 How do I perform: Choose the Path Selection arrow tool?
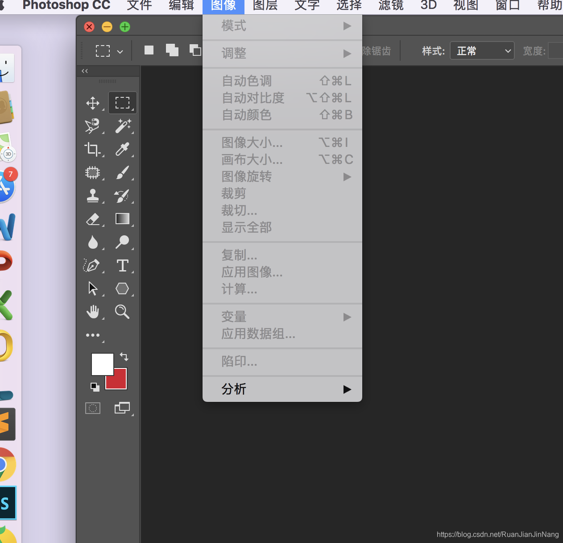point(93,288)
